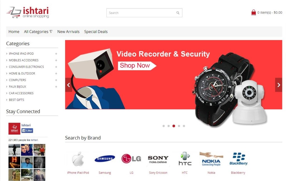The height and width of the screenshot is (181, 286).
Task: Select the first carousel dot
Action: point(164,126)
